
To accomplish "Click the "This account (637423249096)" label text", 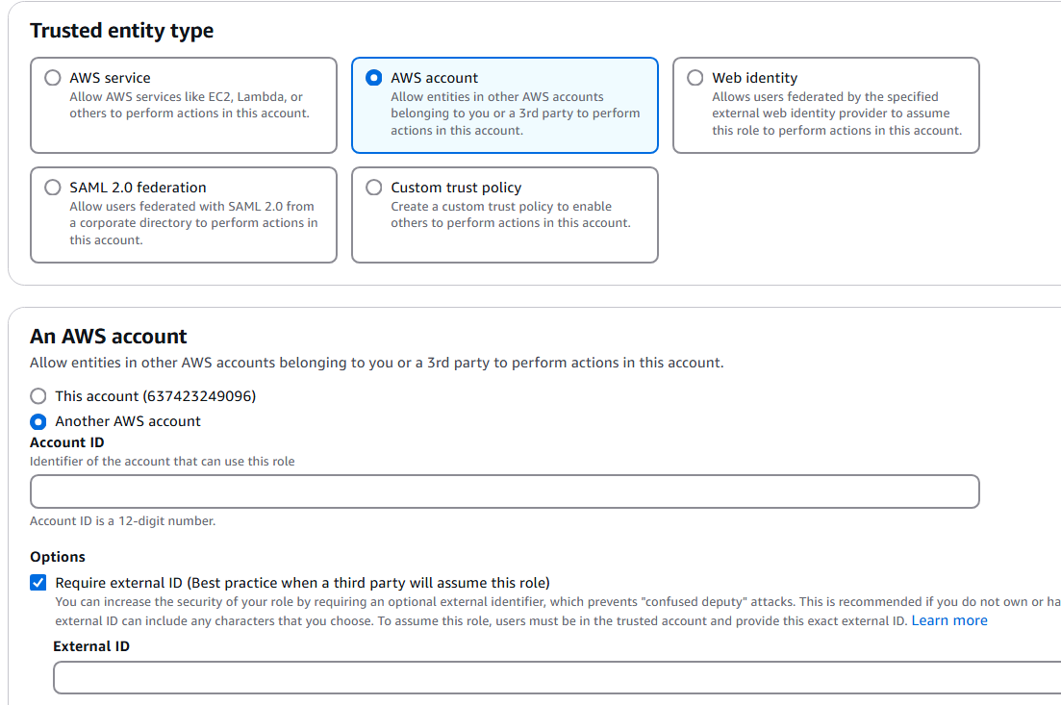I will click(x=155, y=396).
